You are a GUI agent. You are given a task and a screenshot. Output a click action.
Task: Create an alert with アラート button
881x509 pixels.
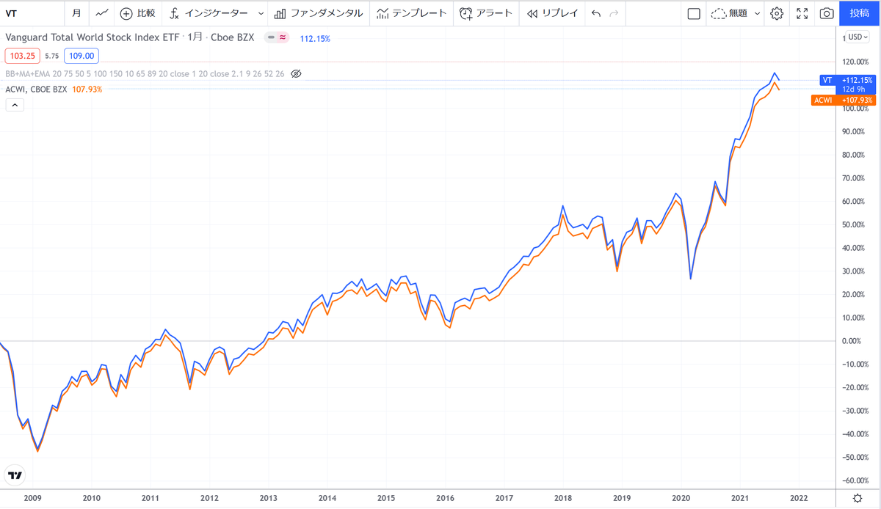[x=486, y=13]
